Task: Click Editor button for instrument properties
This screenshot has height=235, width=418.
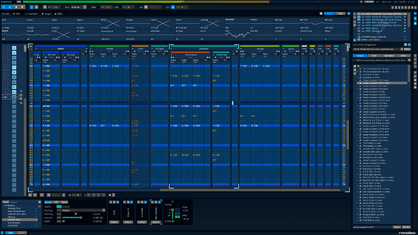Action: (x=407, y=49)
